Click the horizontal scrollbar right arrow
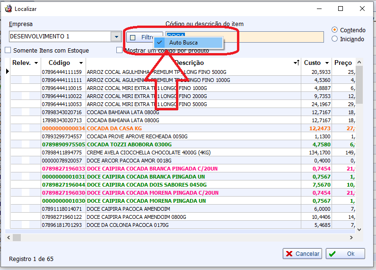The image size is (376, 270). pyautogui.click(x=351, y=237)
